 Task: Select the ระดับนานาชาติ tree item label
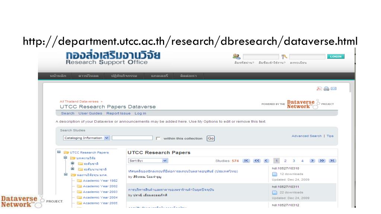tap(95, 169)
